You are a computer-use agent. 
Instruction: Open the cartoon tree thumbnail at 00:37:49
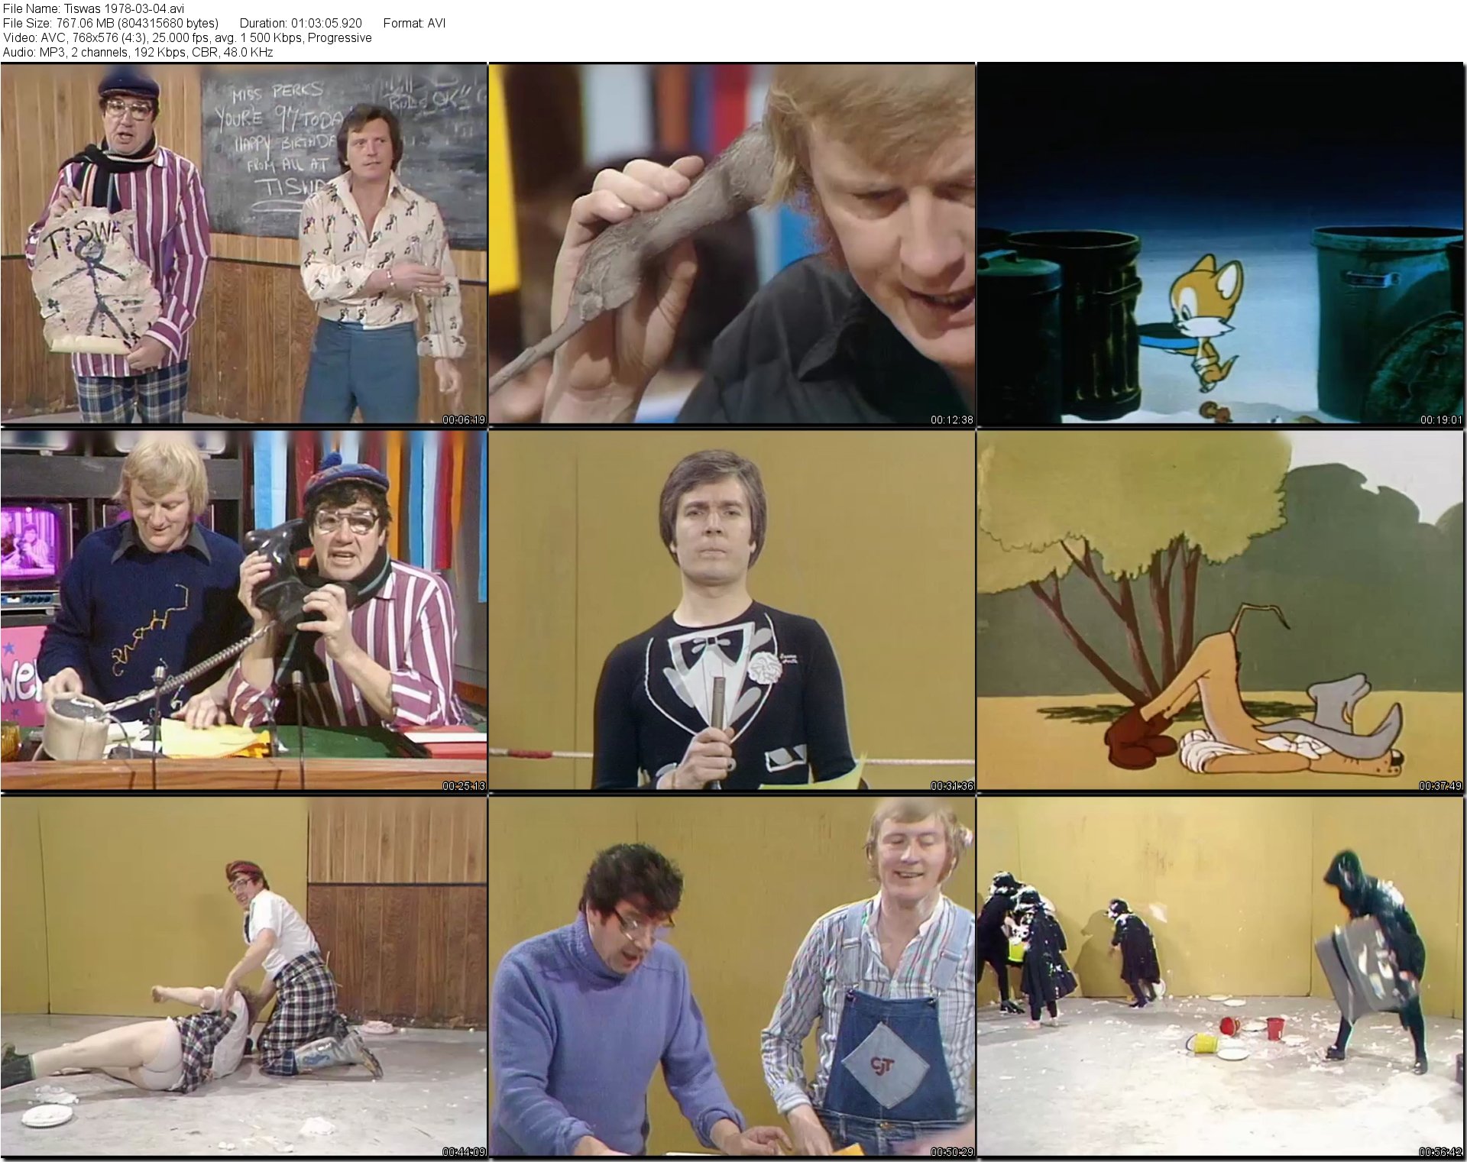click(1220, 610)
